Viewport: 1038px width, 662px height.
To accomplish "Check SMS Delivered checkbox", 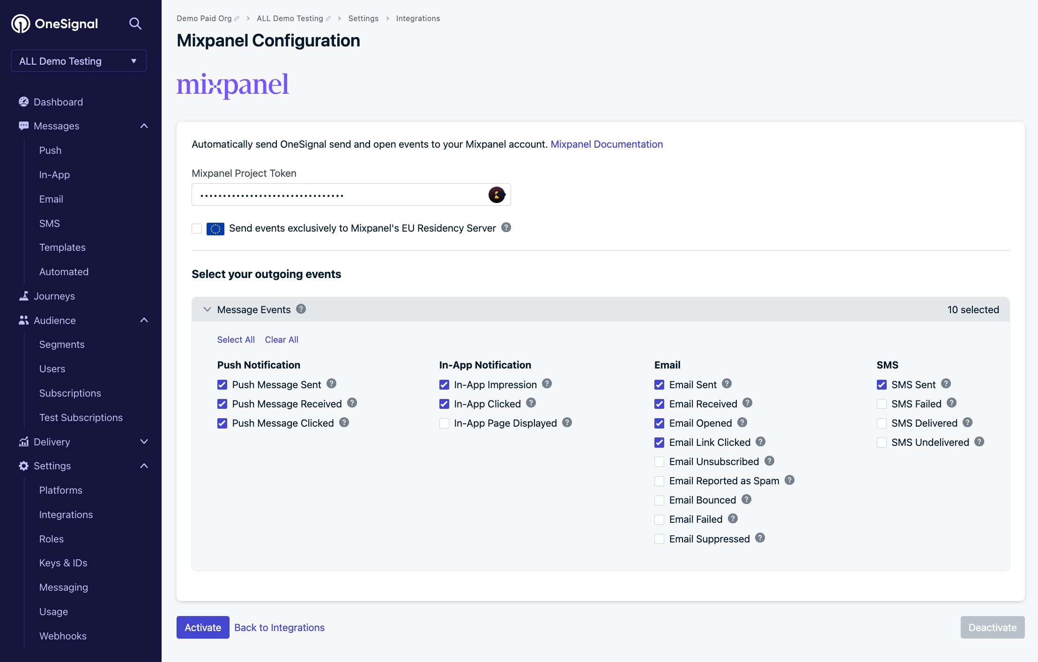I will (882, 423).
